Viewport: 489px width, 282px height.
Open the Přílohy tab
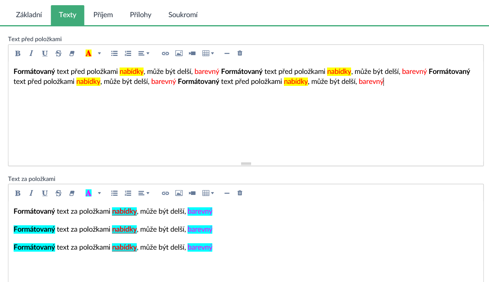click(x=140, y=15)
